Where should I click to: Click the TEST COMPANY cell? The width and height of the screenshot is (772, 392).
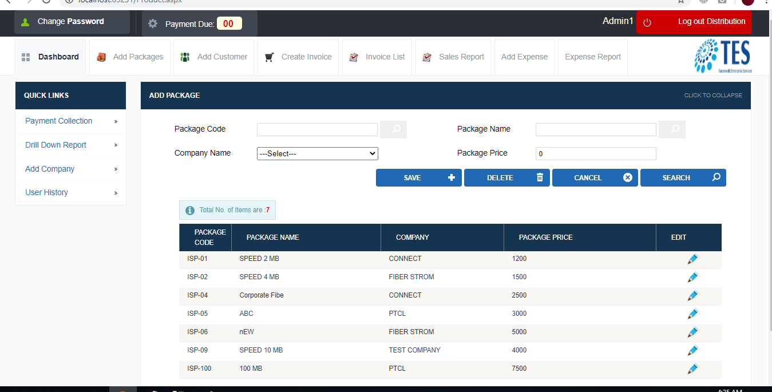414,351
